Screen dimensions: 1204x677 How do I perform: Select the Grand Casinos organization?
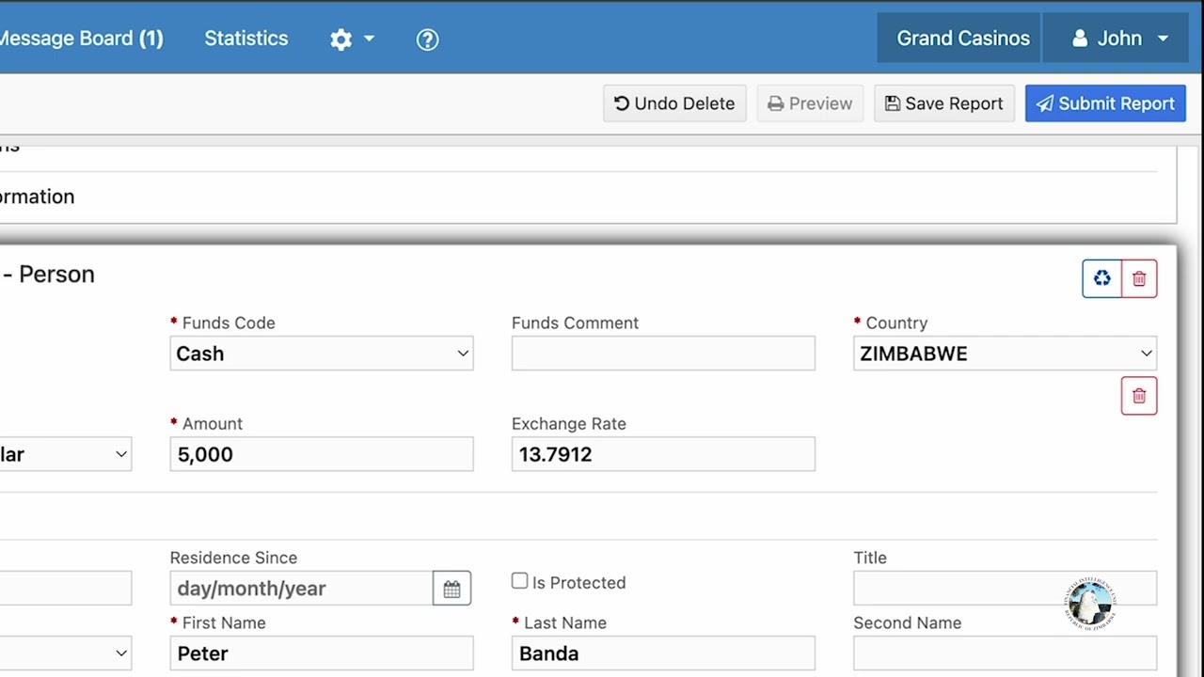(958, 39)
